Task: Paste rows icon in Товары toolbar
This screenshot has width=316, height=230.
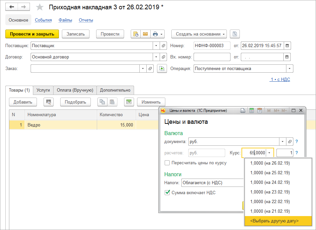Action: coord(112,102)
